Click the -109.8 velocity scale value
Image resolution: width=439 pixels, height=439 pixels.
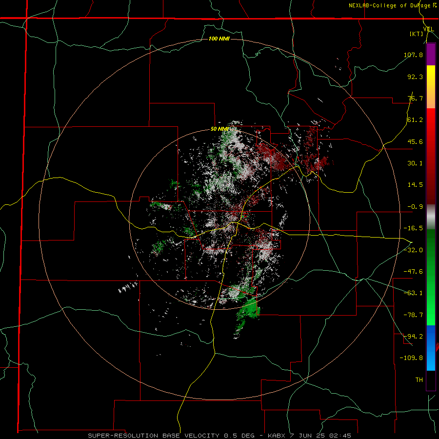[412, 358]
